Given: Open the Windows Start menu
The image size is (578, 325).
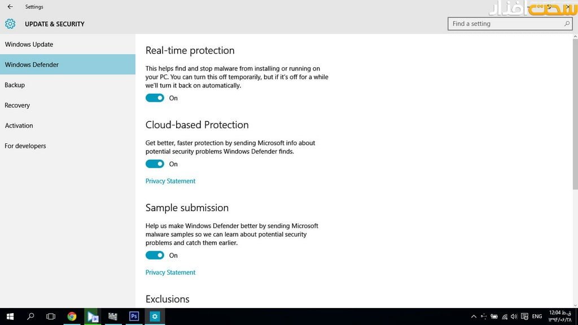Looking at the screenshot, I should coord(10,317).
